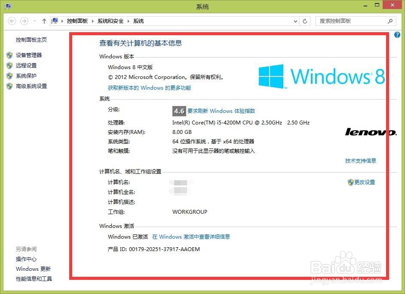
Task: Click the Windows 8 中文版 edition text
Action: pos(130,67)
